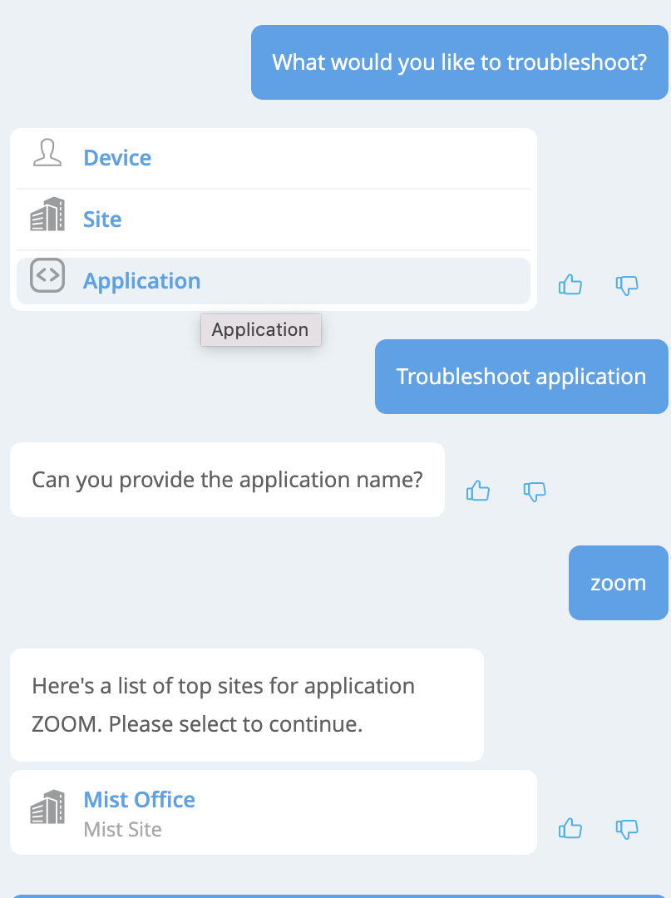Open the Mist Office site link
The height and width of the screenshot is (898, 671).
tap(139, 800)
